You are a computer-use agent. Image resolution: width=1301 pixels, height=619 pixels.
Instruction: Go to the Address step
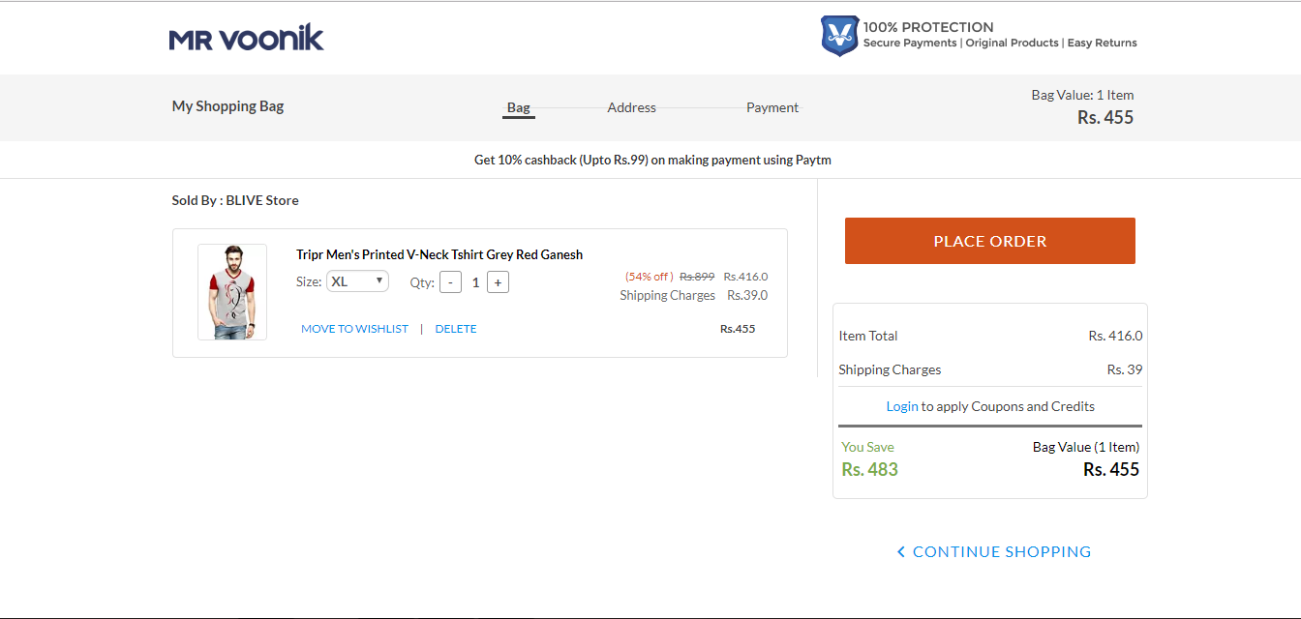point(632,107)
